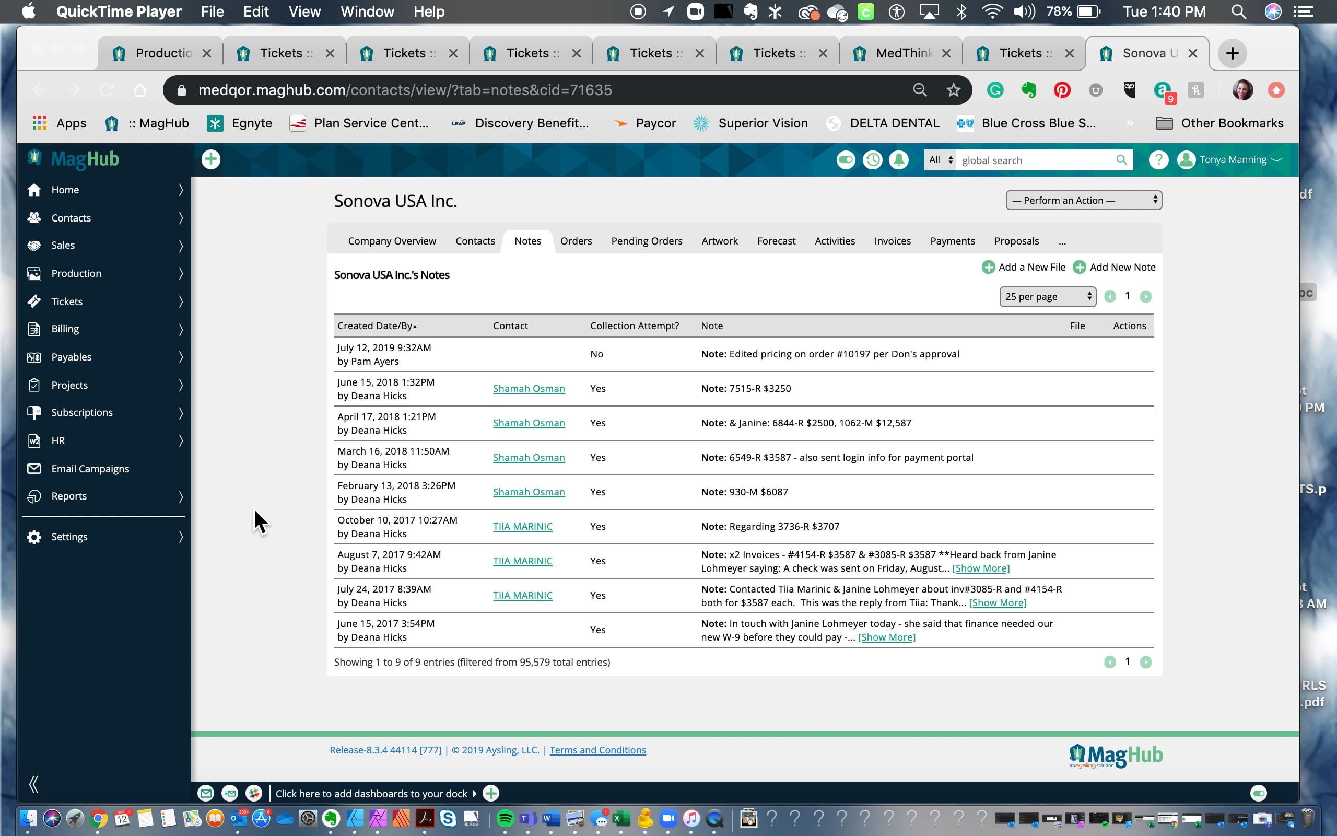Click the global search magnifier icon
The height and width of the screenshot is (836, 1337).
[x=1121, y=160]
